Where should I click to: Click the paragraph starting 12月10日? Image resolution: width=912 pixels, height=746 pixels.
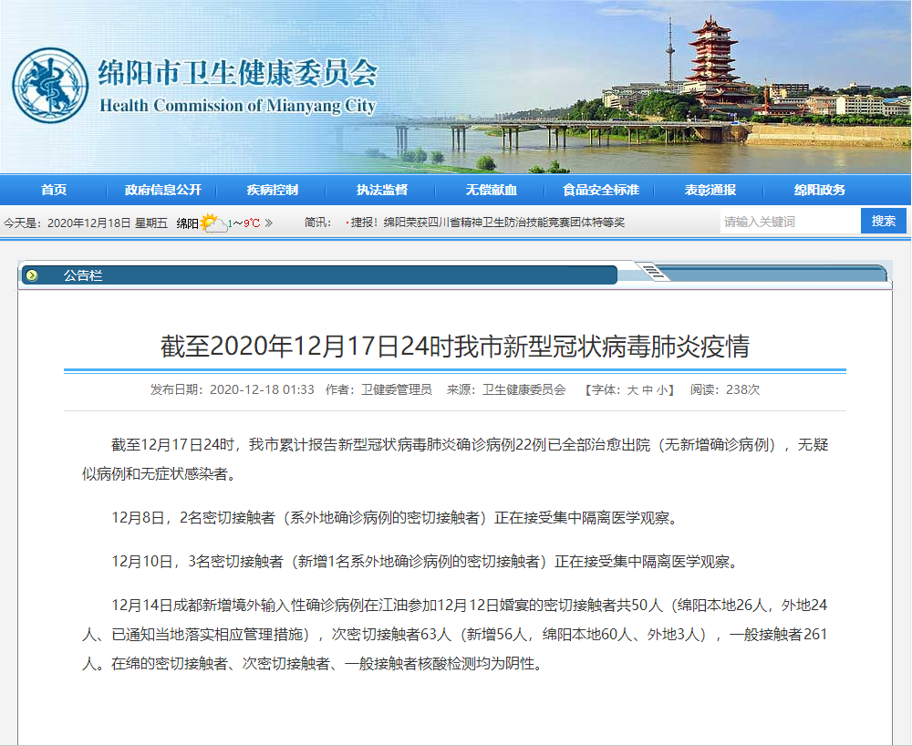point(425,562)
